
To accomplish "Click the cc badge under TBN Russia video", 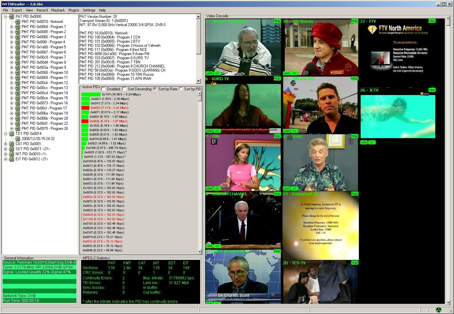I will (x=294, y=73).
